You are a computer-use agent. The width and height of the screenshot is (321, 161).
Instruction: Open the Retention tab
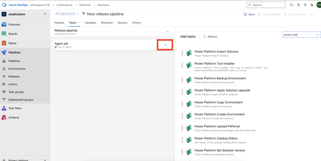(107, 23)
